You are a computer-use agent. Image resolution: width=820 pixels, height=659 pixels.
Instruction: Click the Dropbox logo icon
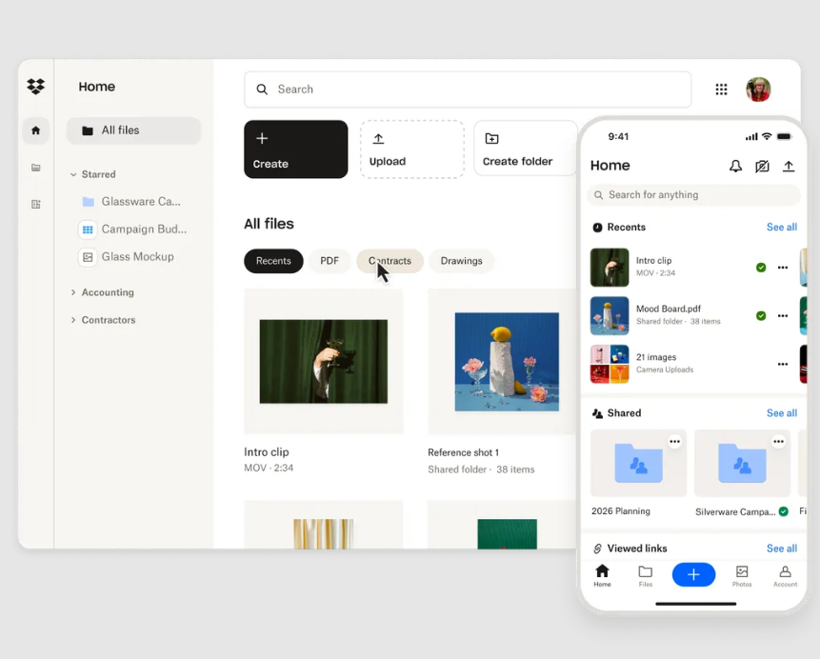35,87
